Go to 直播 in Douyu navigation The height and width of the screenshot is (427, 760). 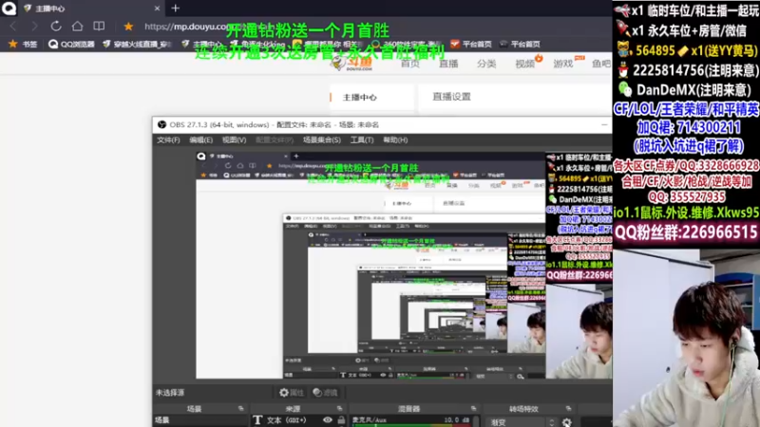point(448,64)
